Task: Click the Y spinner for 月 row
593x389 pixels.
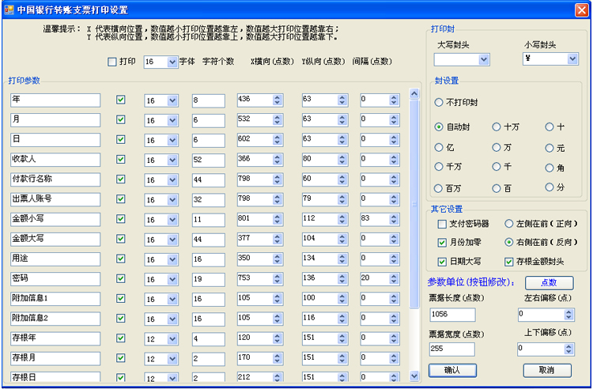Action: coord(342,120)
